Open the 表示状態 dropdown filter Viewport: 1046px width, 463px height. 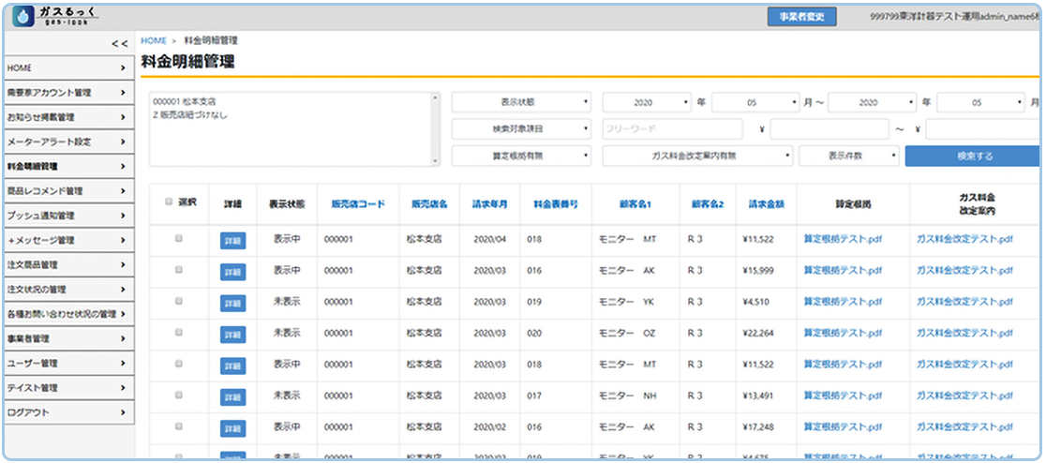[521, 101]
